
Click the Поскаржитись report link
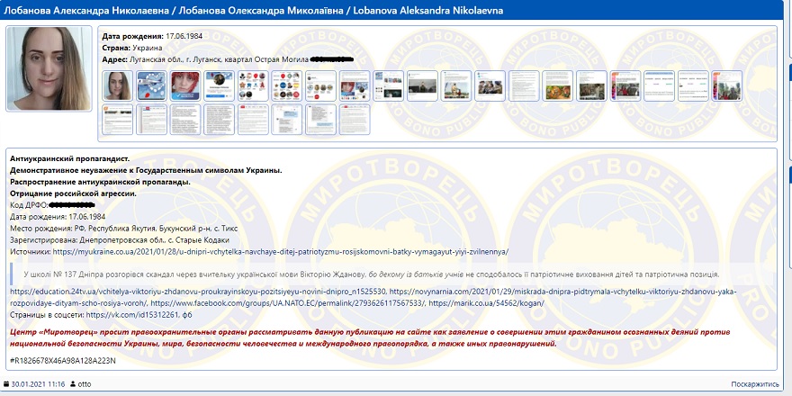[754, 384]
